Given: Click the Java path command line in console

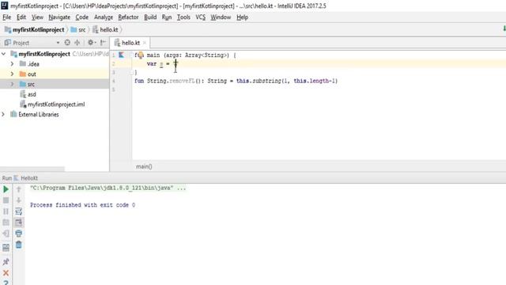Looking at the screenshot, I should click(x=108, y=188).
